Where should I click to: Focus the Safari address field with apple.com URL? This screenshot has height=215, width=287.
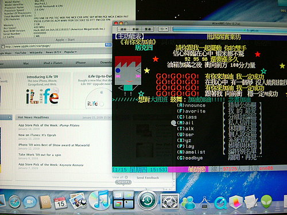click(x=53, y=46)
